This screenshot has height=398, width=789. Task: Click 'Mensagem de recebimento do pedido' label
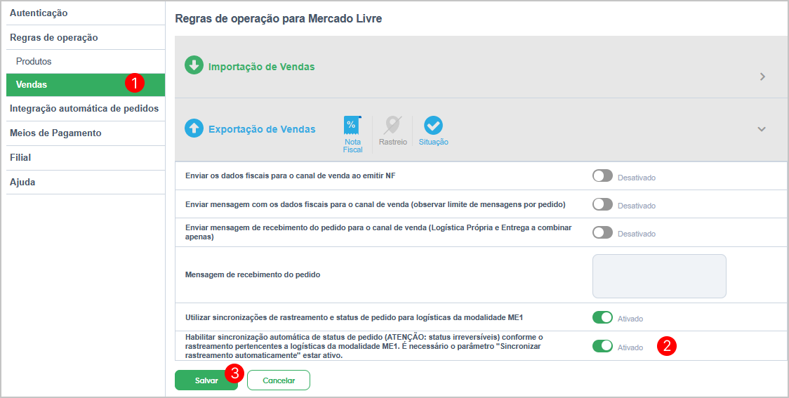pyautogui.click(x=253, y=274)
